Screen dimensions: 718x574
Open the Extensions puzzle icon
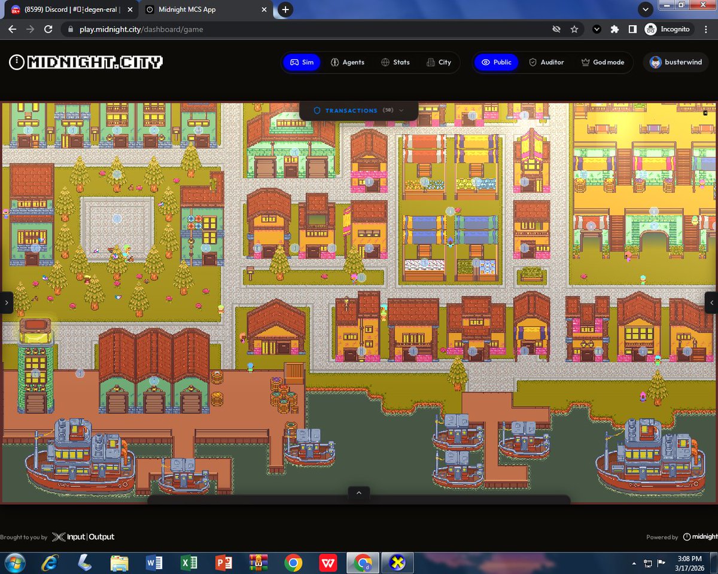coord(614,29)
